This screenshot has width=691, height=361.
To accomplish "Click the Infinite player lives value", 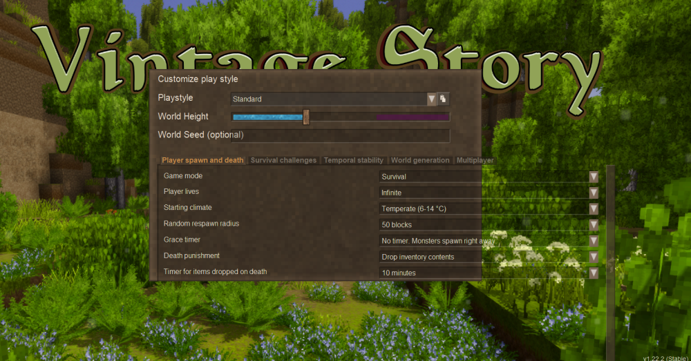I will (391, 193).
